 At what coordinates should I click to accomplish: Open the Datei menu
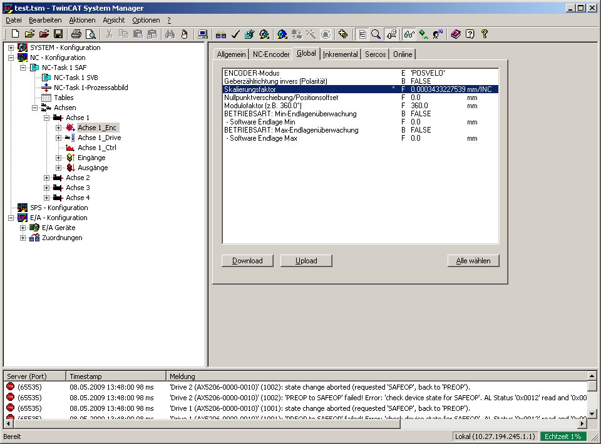click(x=13, y=20)
